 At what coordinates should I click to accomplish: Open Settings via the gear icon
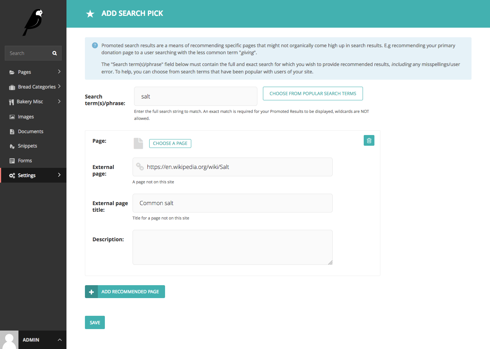[12, 175]
